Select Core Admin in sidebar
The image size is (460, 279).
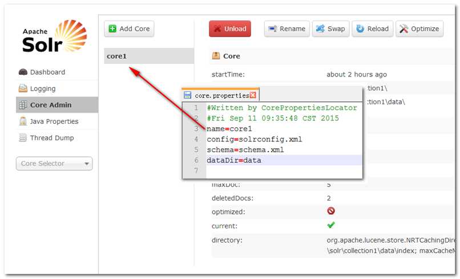pos(57,105)
